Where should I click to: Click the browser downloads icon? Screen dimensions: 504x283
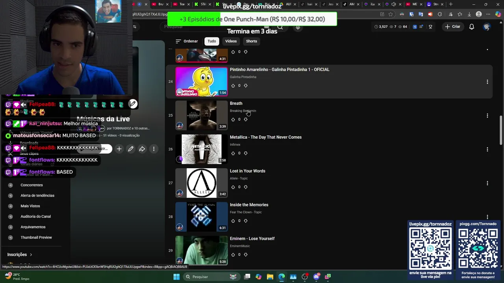coord(469,14)
